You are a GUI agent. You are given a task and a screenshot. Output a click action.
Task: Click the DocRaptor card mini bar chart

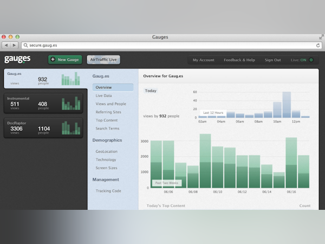pos(71,128)
